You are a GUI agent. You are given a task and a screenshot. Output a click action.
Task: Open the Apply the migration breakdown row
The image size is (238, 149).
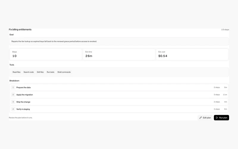[x=119, y=94]
